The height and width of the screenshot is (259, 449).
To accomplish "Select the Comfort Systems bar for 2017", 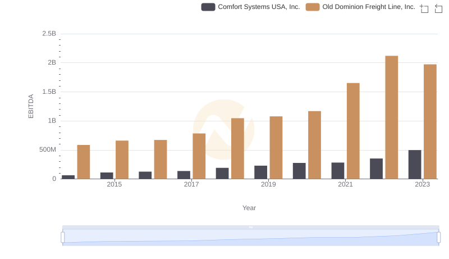I will [184, 175].
